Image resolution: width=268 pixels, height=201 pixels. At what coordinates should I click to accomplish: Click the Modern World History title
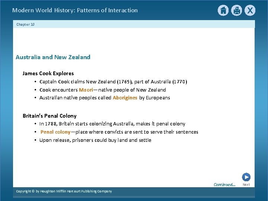75,10
